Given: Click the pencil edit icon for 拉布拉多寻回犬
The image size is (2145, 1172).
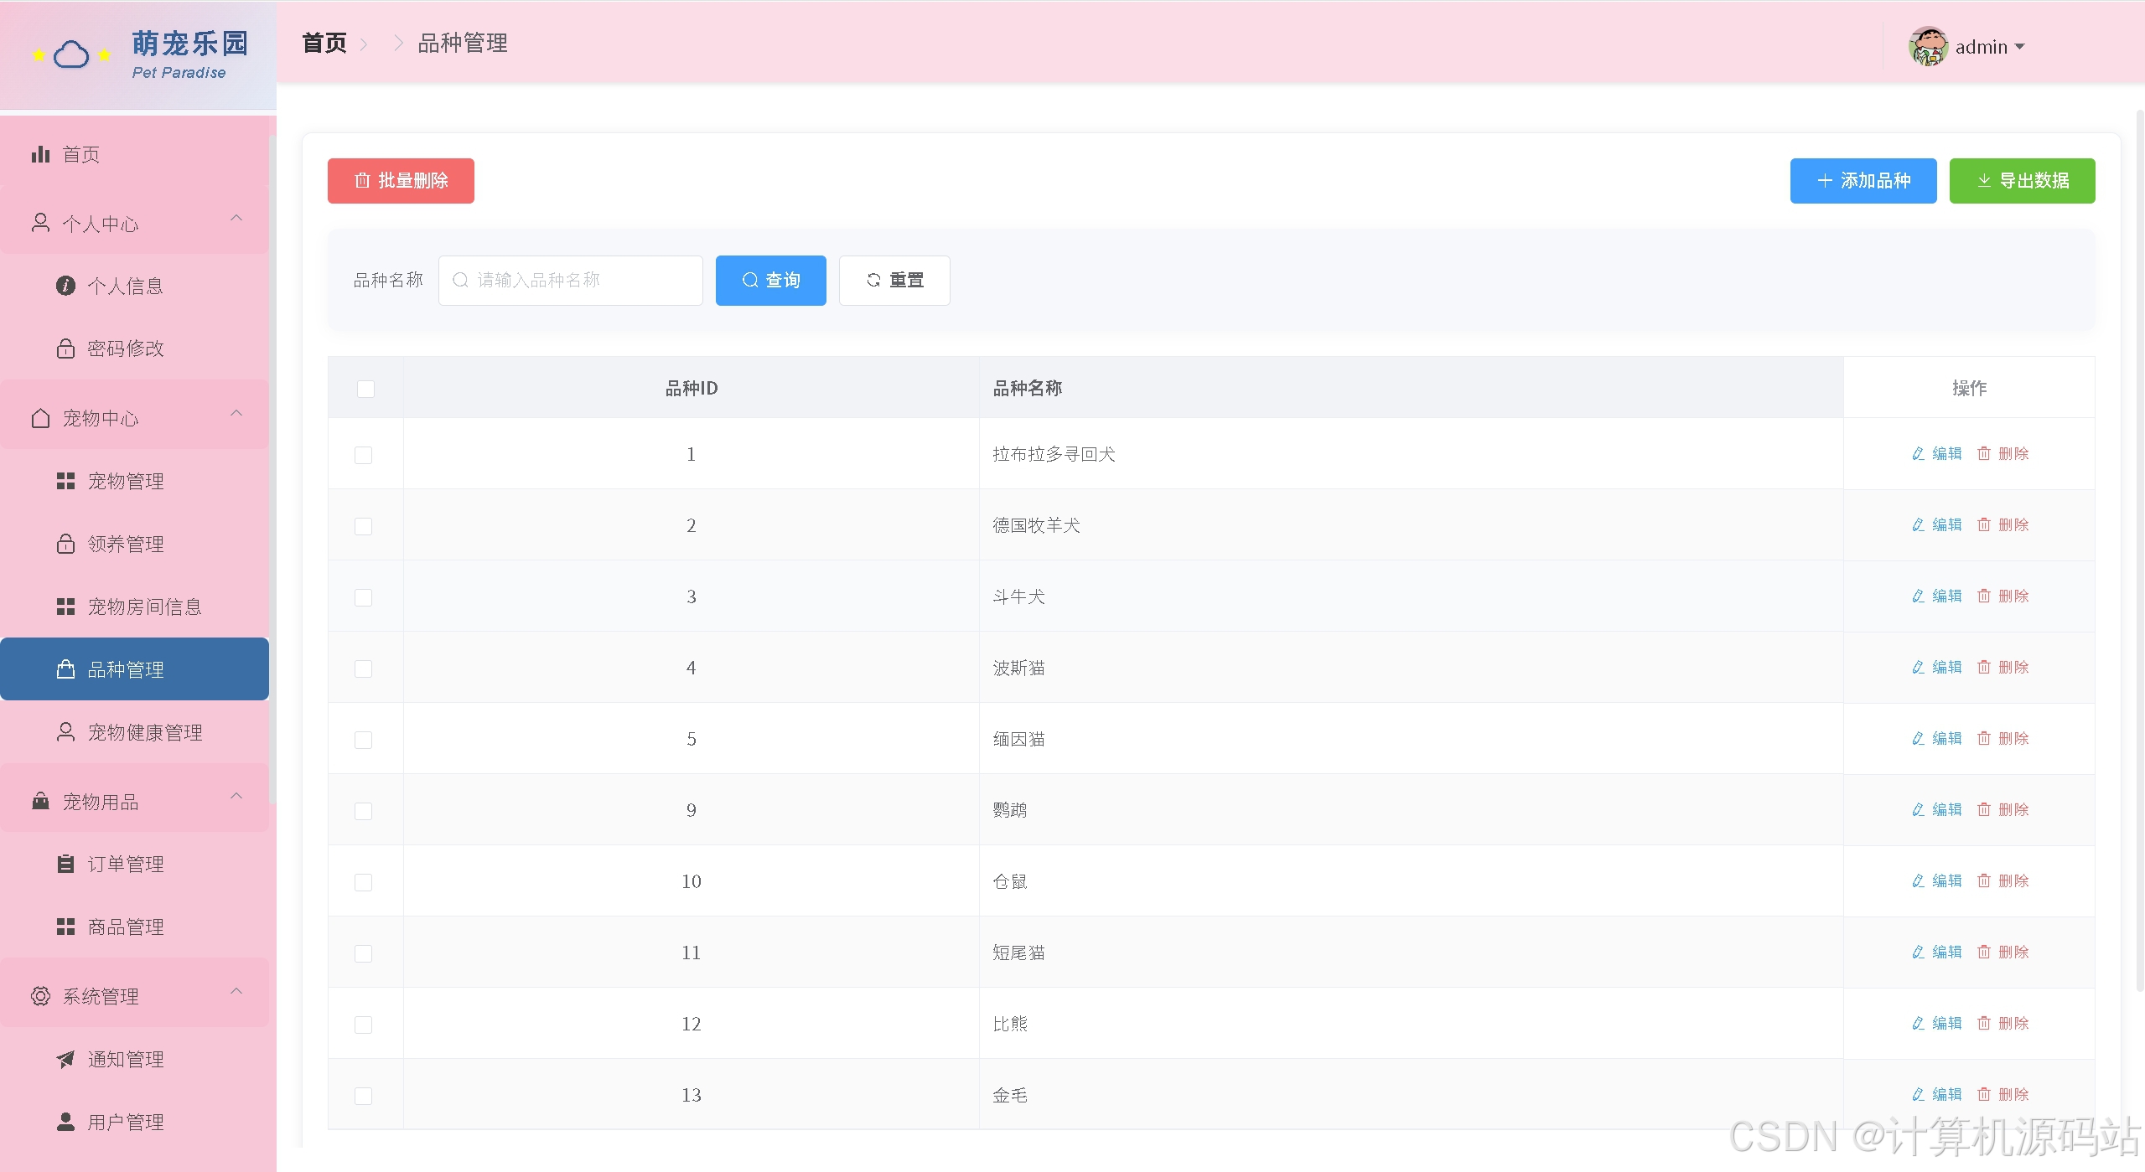Looking at the screenshot, I should pyautogui.click(x=1918, y=453).
